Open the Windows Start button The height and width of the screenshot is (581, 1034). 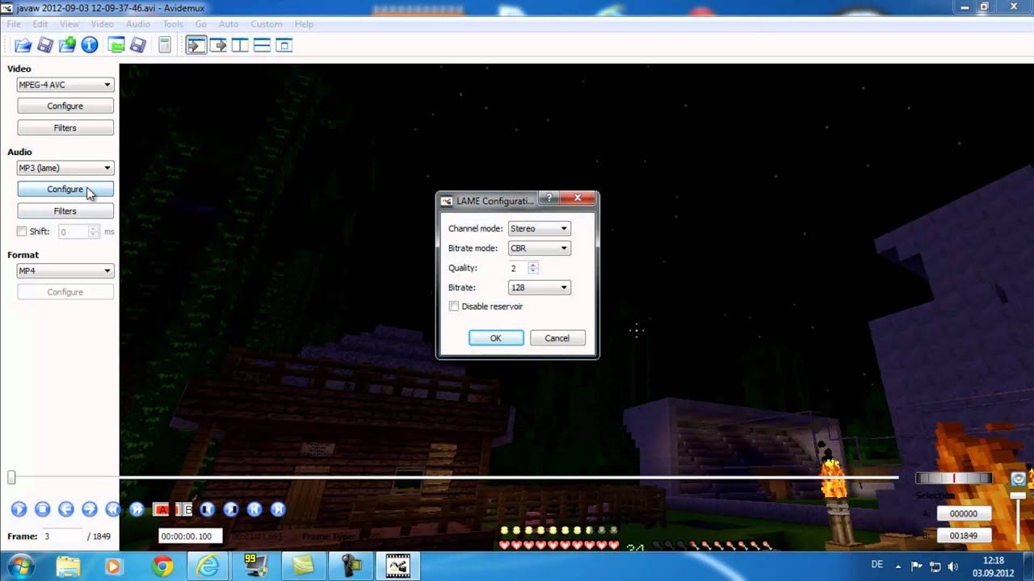coord(20,566)
